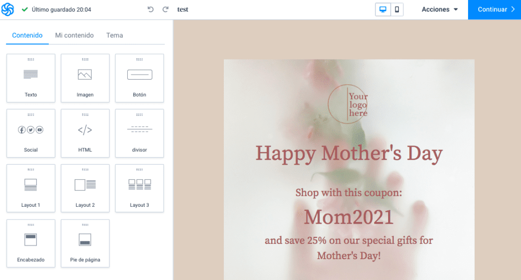Choose the divisor block
The width and height of the screenshot is (521, 280).
coord(139,133)
